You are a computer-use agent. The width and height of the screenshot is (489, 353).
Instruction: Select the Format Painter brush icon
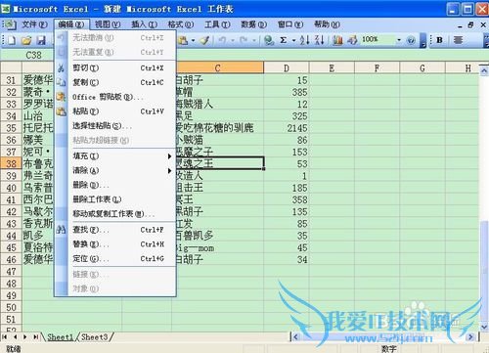click(204, 40)
